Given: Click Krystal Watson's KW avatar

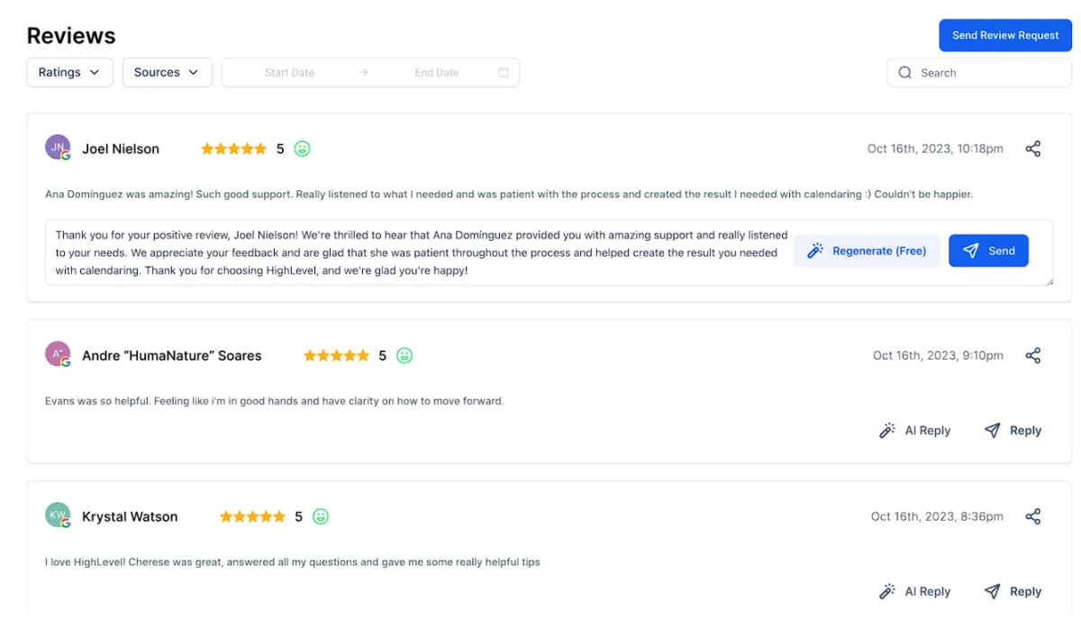Looking at the screenshot, I should [58, 515].
